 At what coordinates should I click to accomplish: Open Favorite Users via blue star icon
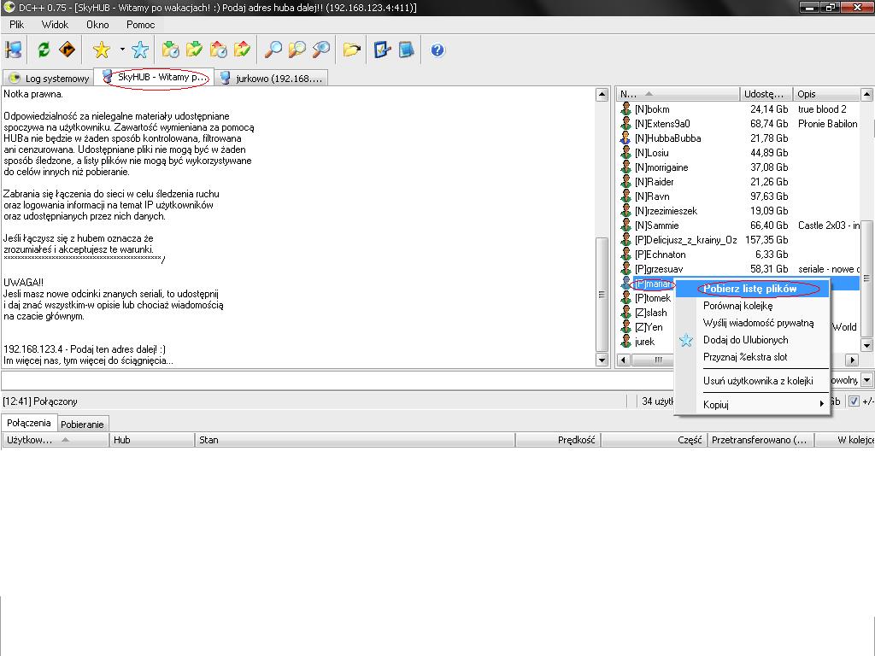click(x=140, y=50)
